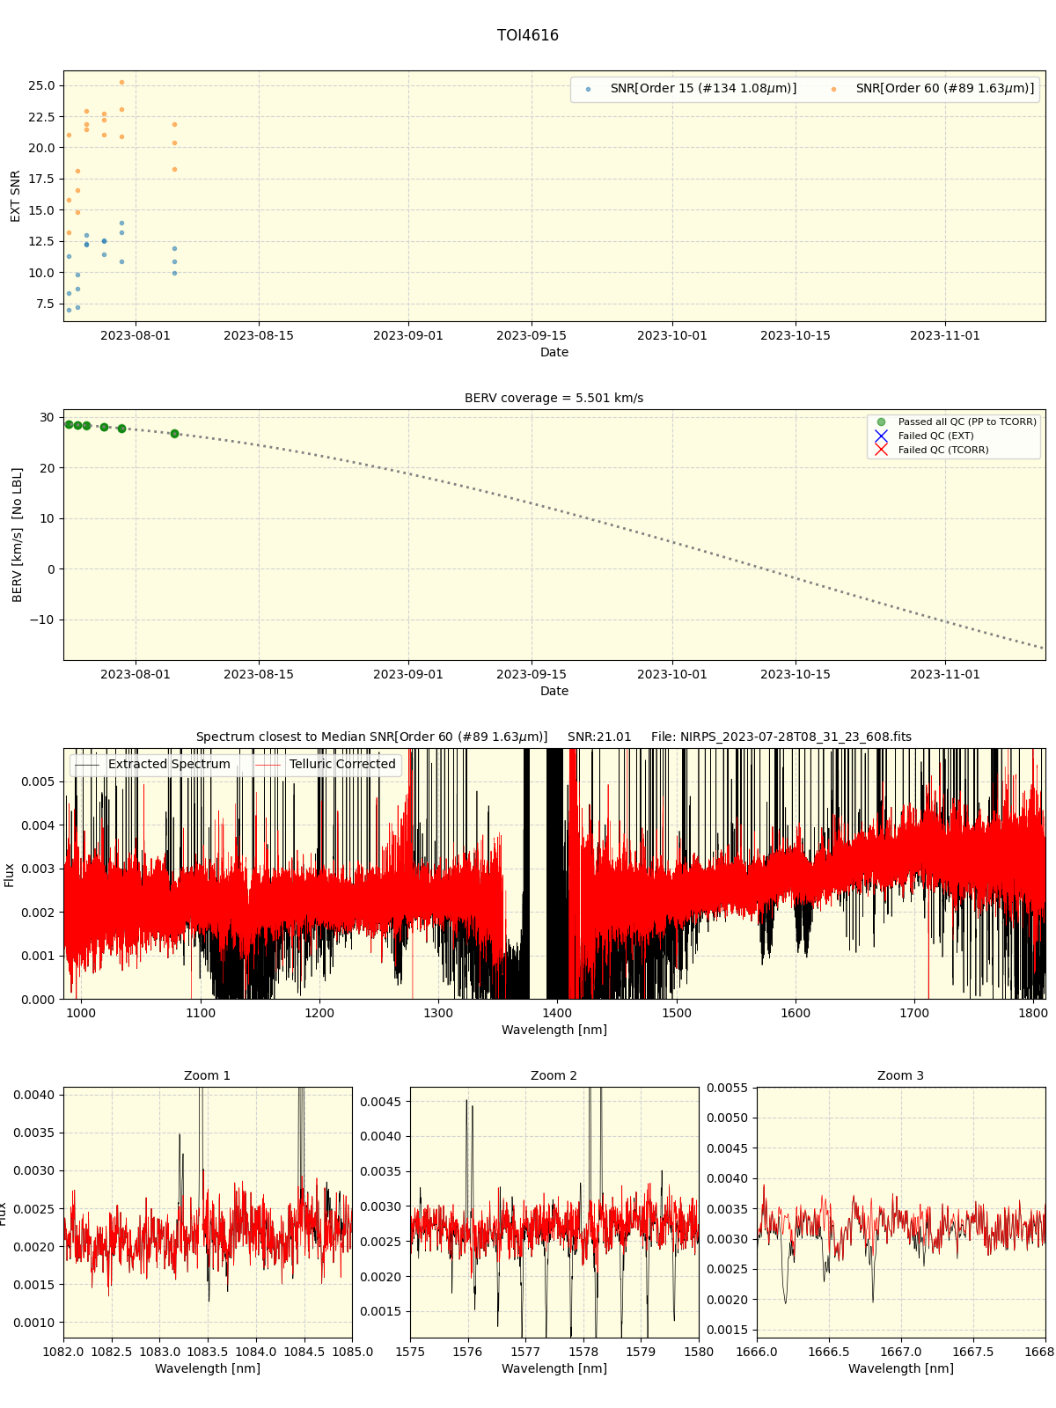Click the 1700 wavelength tick label

[914, 1013]
